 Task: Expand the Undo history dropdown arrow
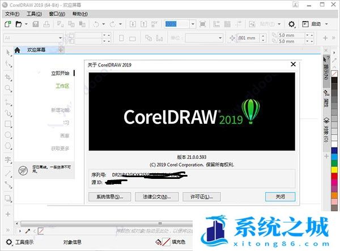tap(104, 24)
